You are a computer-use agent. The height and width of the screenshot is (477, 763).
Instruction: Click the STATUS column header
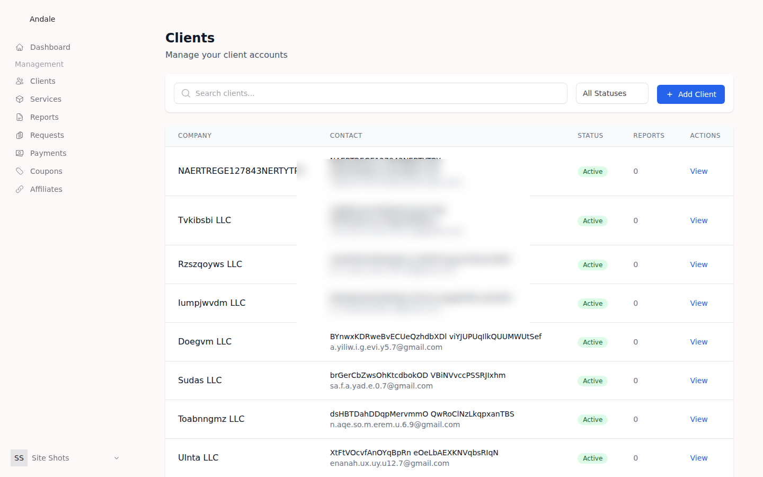click(x=590, y=136)
